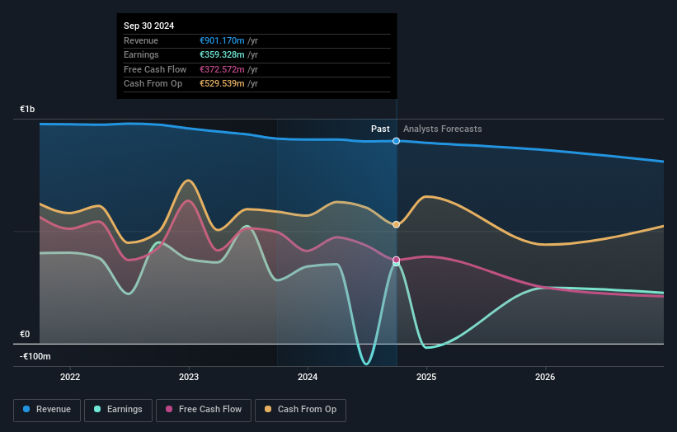Click the 2022 x-axis label
This screenshot has width=677, height=432.
tap(70, 377)
